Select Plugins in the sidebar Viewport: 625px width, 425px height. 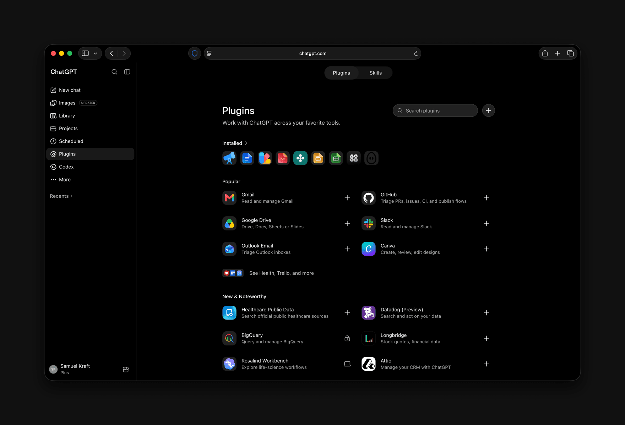coord(90,154)
